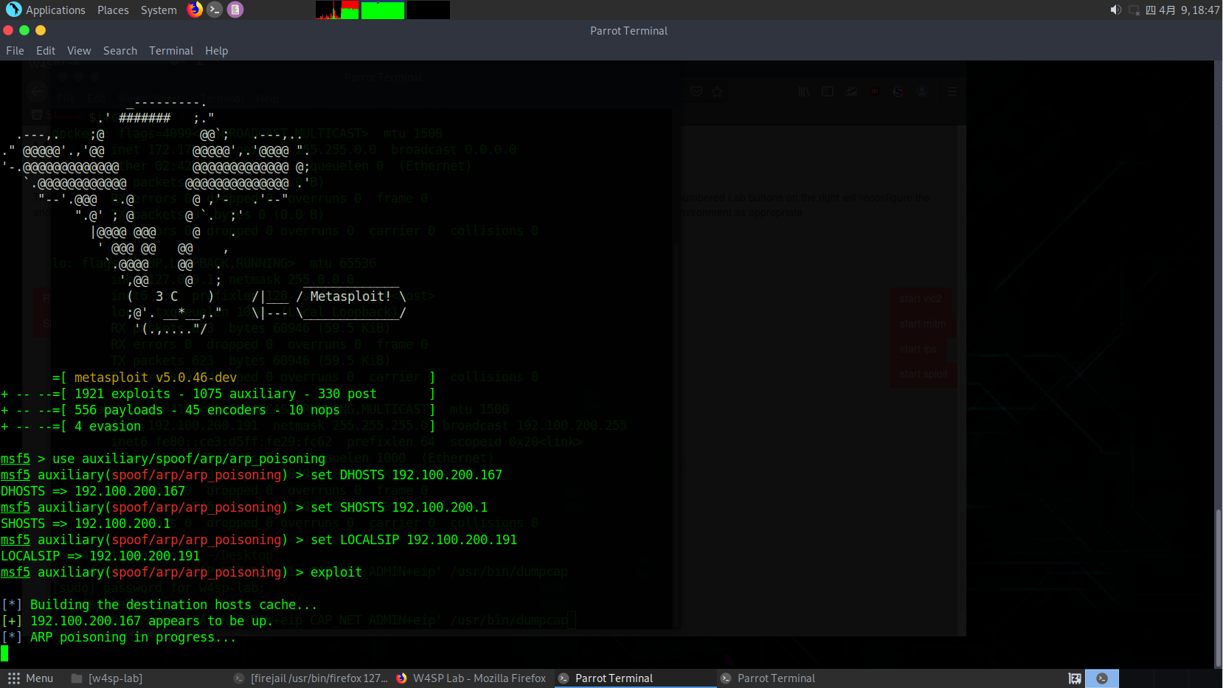Open the System menu in top panel
This screenshot has height=688, width=1223.
tap(159, 10)
